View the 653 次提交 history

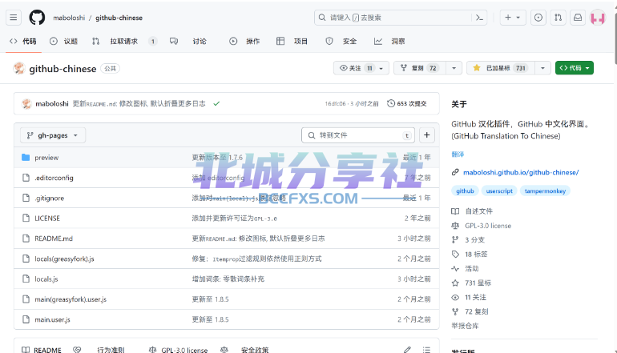tap(407, 103)
